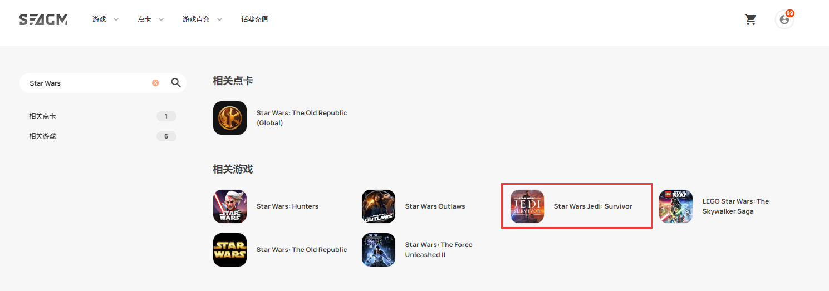
Task: Filter results by 相关游戏 category
Action: pyautogui.click(x=102, y=136)
